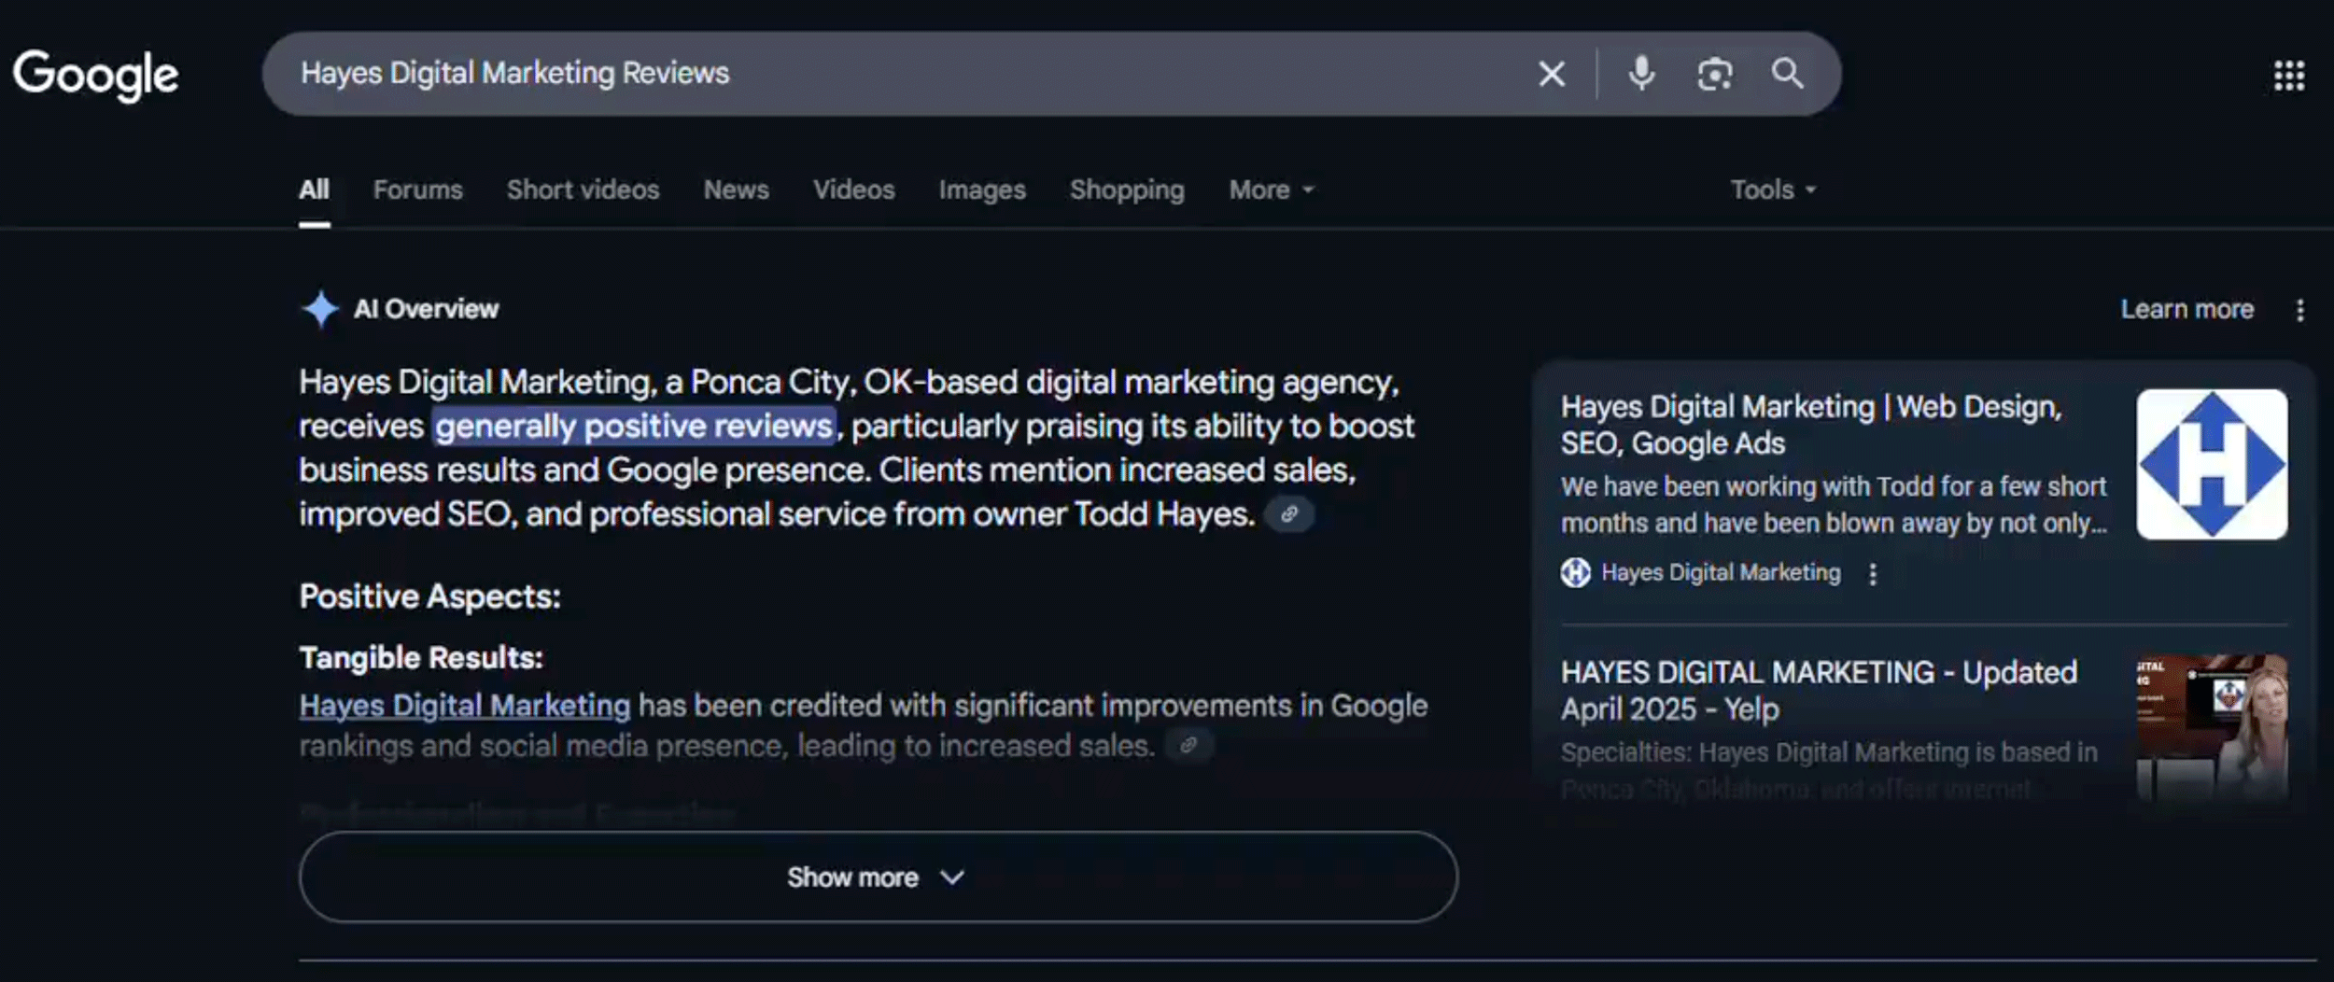Open the Google apps grid
Image resolution: width=2334 pixels, height=982 pixels.
2288,76
